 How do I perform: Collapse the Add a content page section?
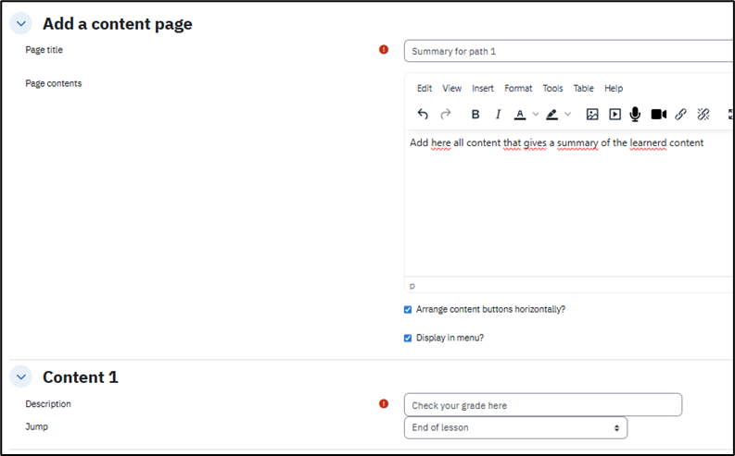pyautogui.click(x=21, y=24)
